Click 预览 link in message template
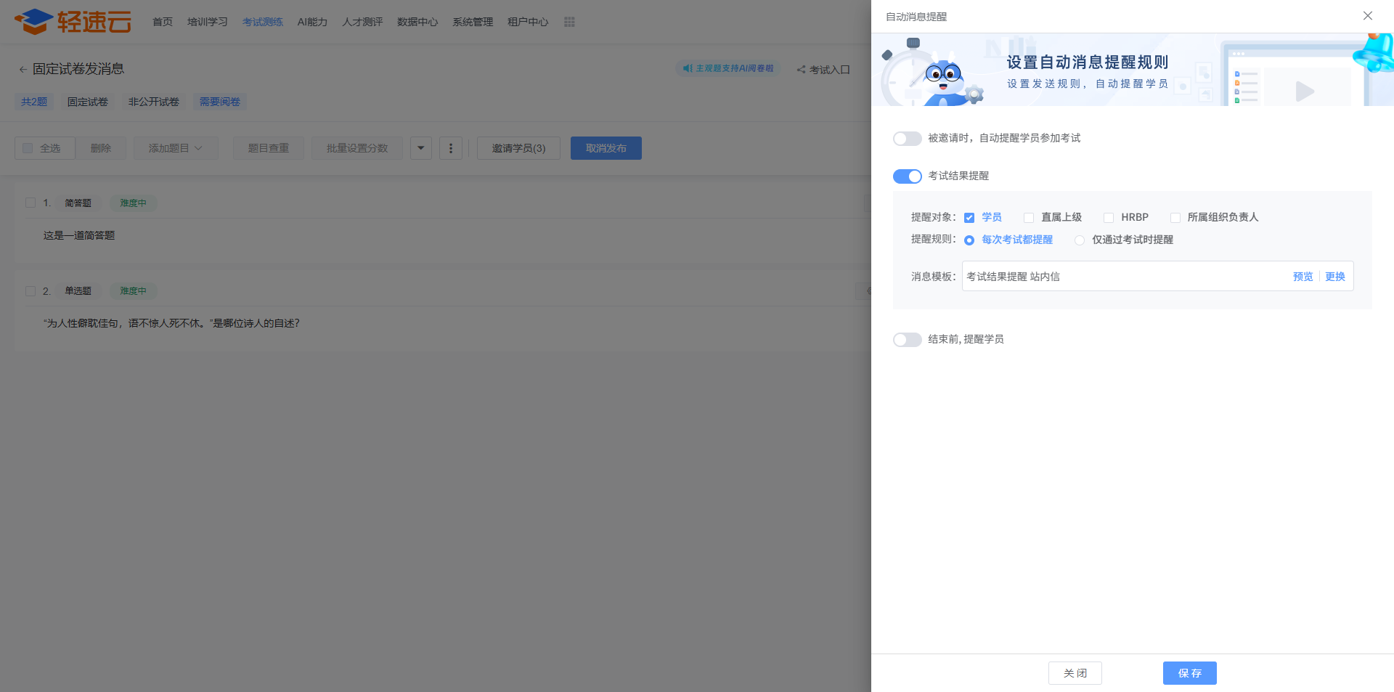This screenshot has width=1394, height=692. (x=1303, y=277)
